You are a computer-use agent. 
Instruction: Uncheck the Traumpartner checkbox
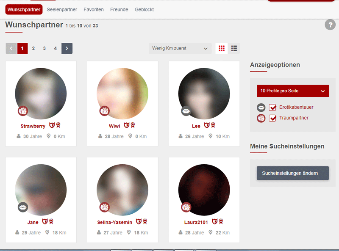[x=272, y=118]
